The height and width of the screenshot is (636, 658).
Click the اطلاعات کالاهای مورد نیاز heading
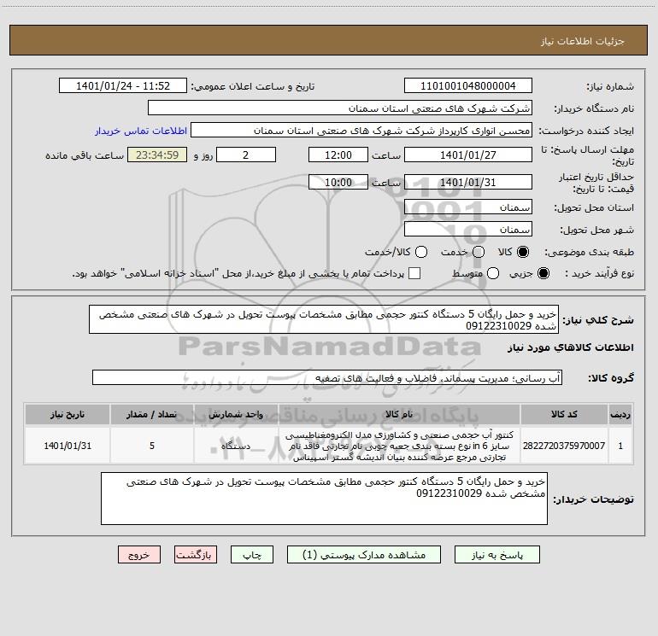(571, 347)
